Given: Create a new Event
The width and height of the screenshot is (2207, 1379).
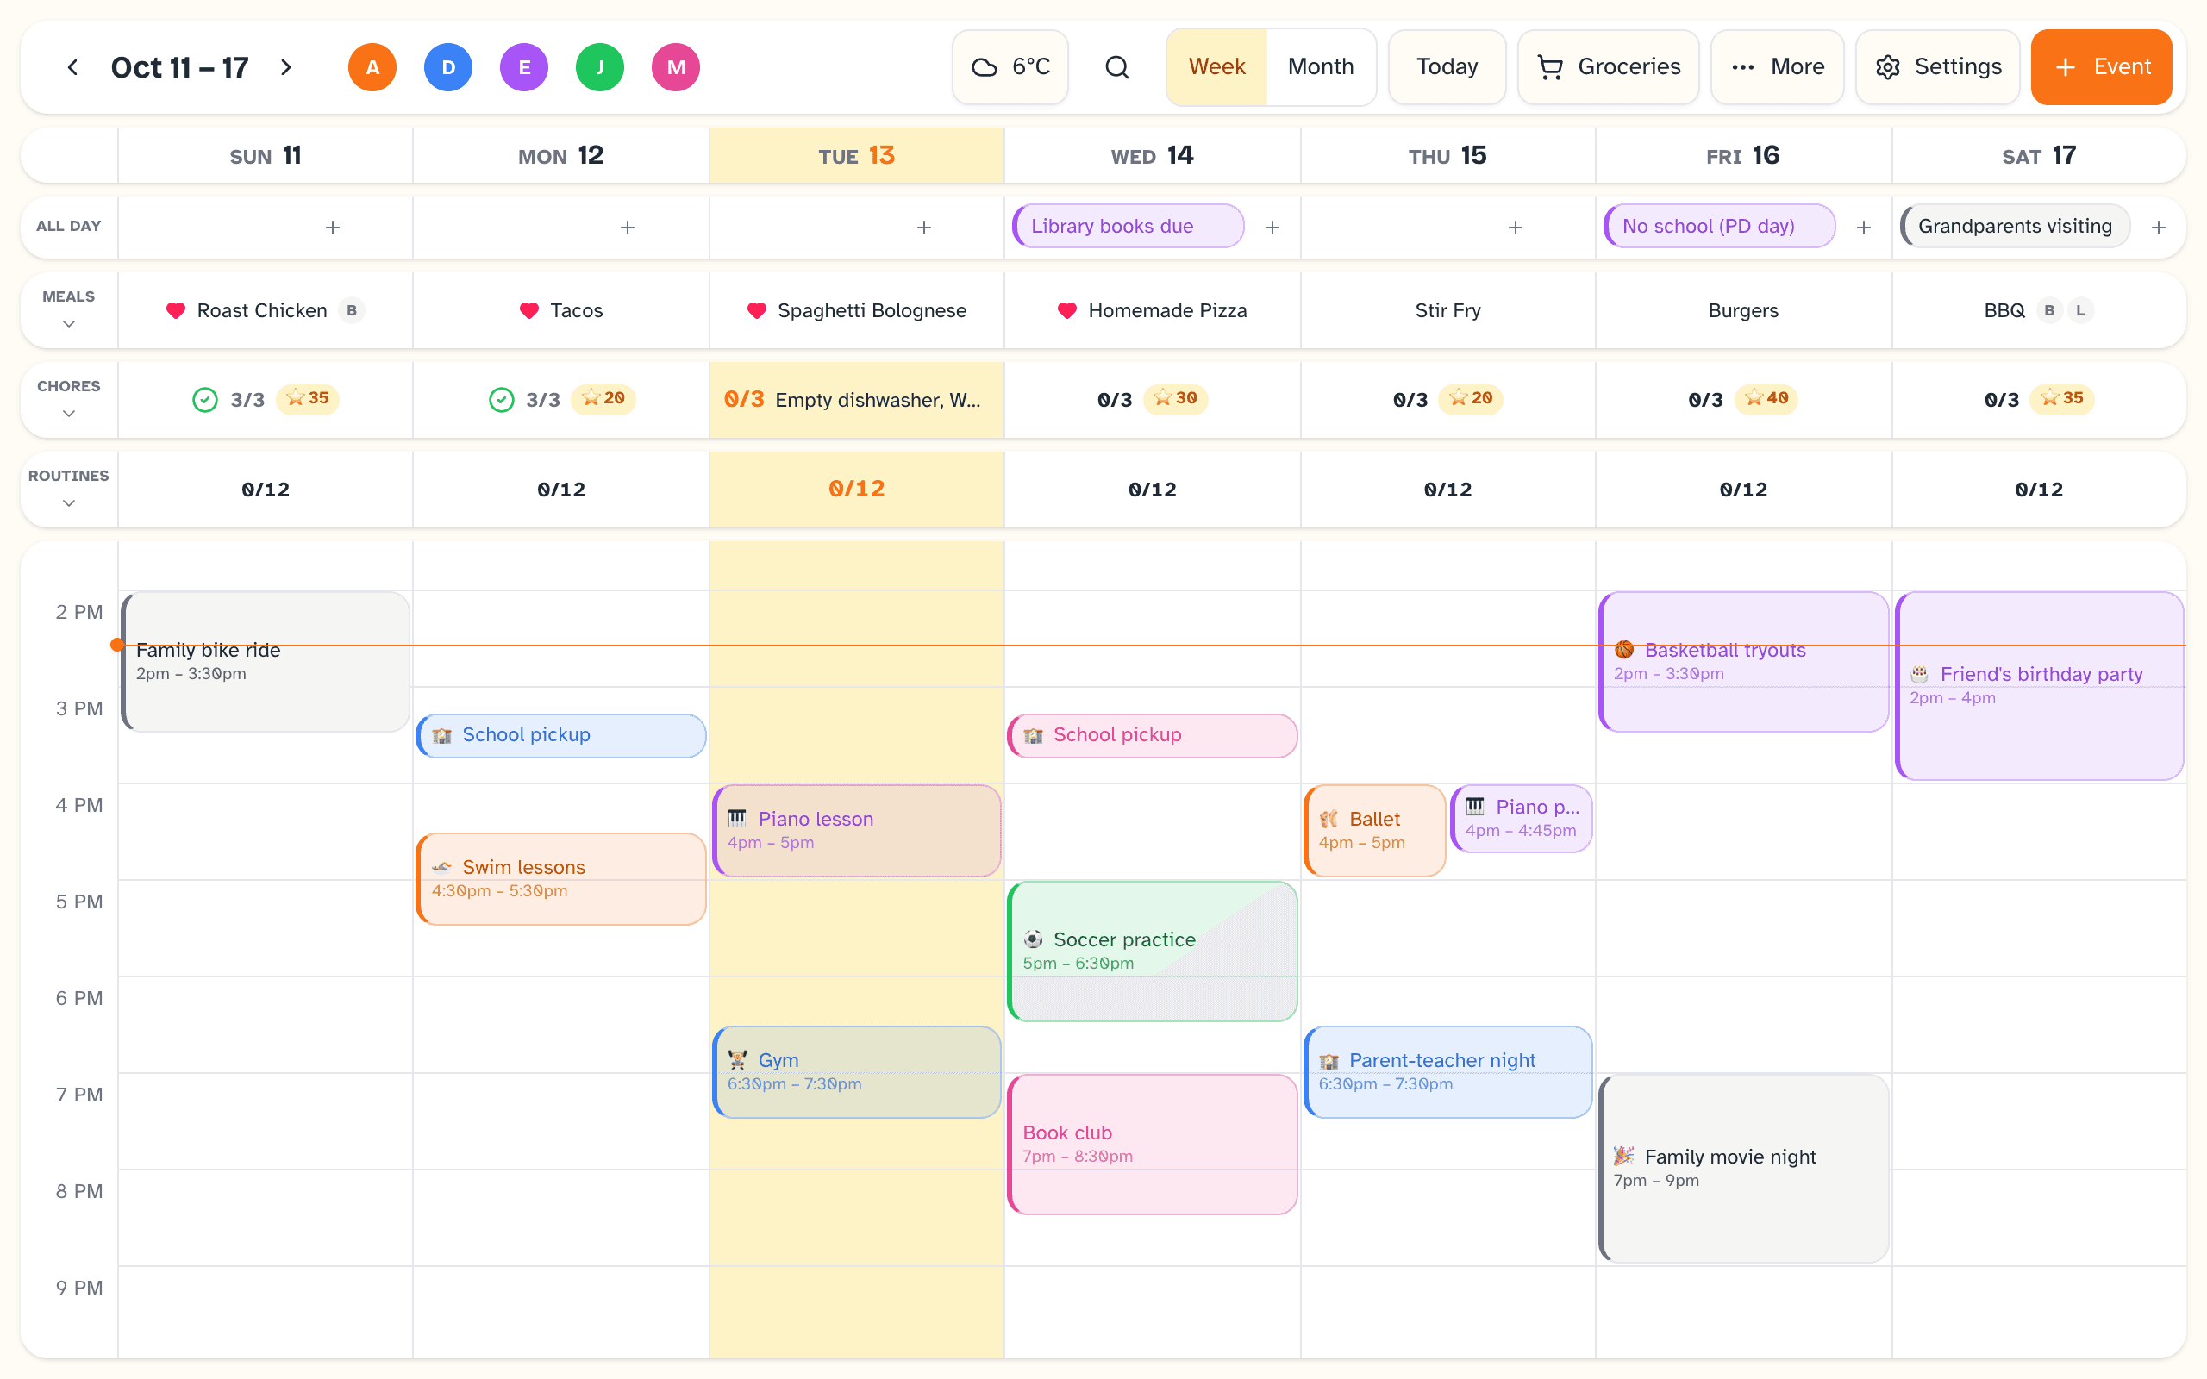Looking at the screenshot, I should click(x=2101, y=66).
